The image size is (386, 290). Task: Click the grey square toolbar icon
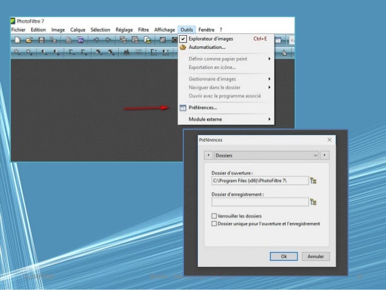pos(163,40)
